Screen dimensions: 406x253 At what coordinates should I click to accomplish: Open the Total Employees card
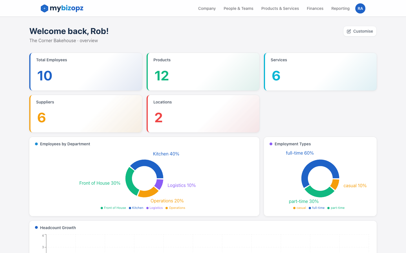point(86,72)
